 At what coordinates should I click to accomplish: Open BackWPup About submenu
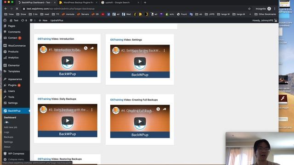[7, 147]
